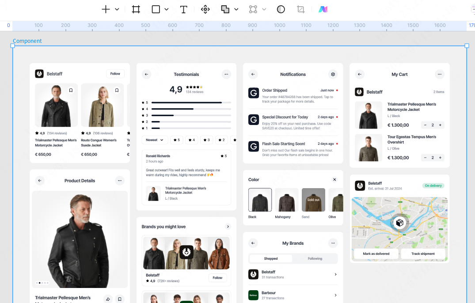Close the Color picker card
The image size is (475, 303).
[x=334, y=179]
